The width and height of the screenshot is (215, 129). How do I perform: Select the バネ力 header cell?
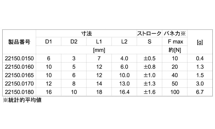(x=174, y=34)
